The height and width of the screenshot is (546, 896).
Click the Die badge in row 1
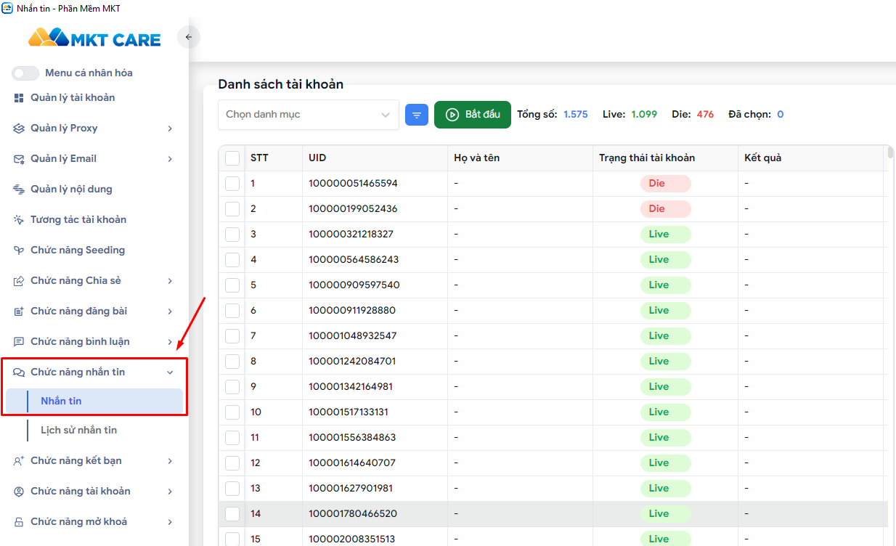point(665,184)
